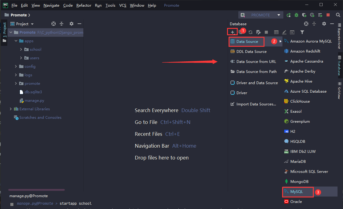Open the VCS menu
Screen dimensions: 343x209
click(x=123, y=5)
